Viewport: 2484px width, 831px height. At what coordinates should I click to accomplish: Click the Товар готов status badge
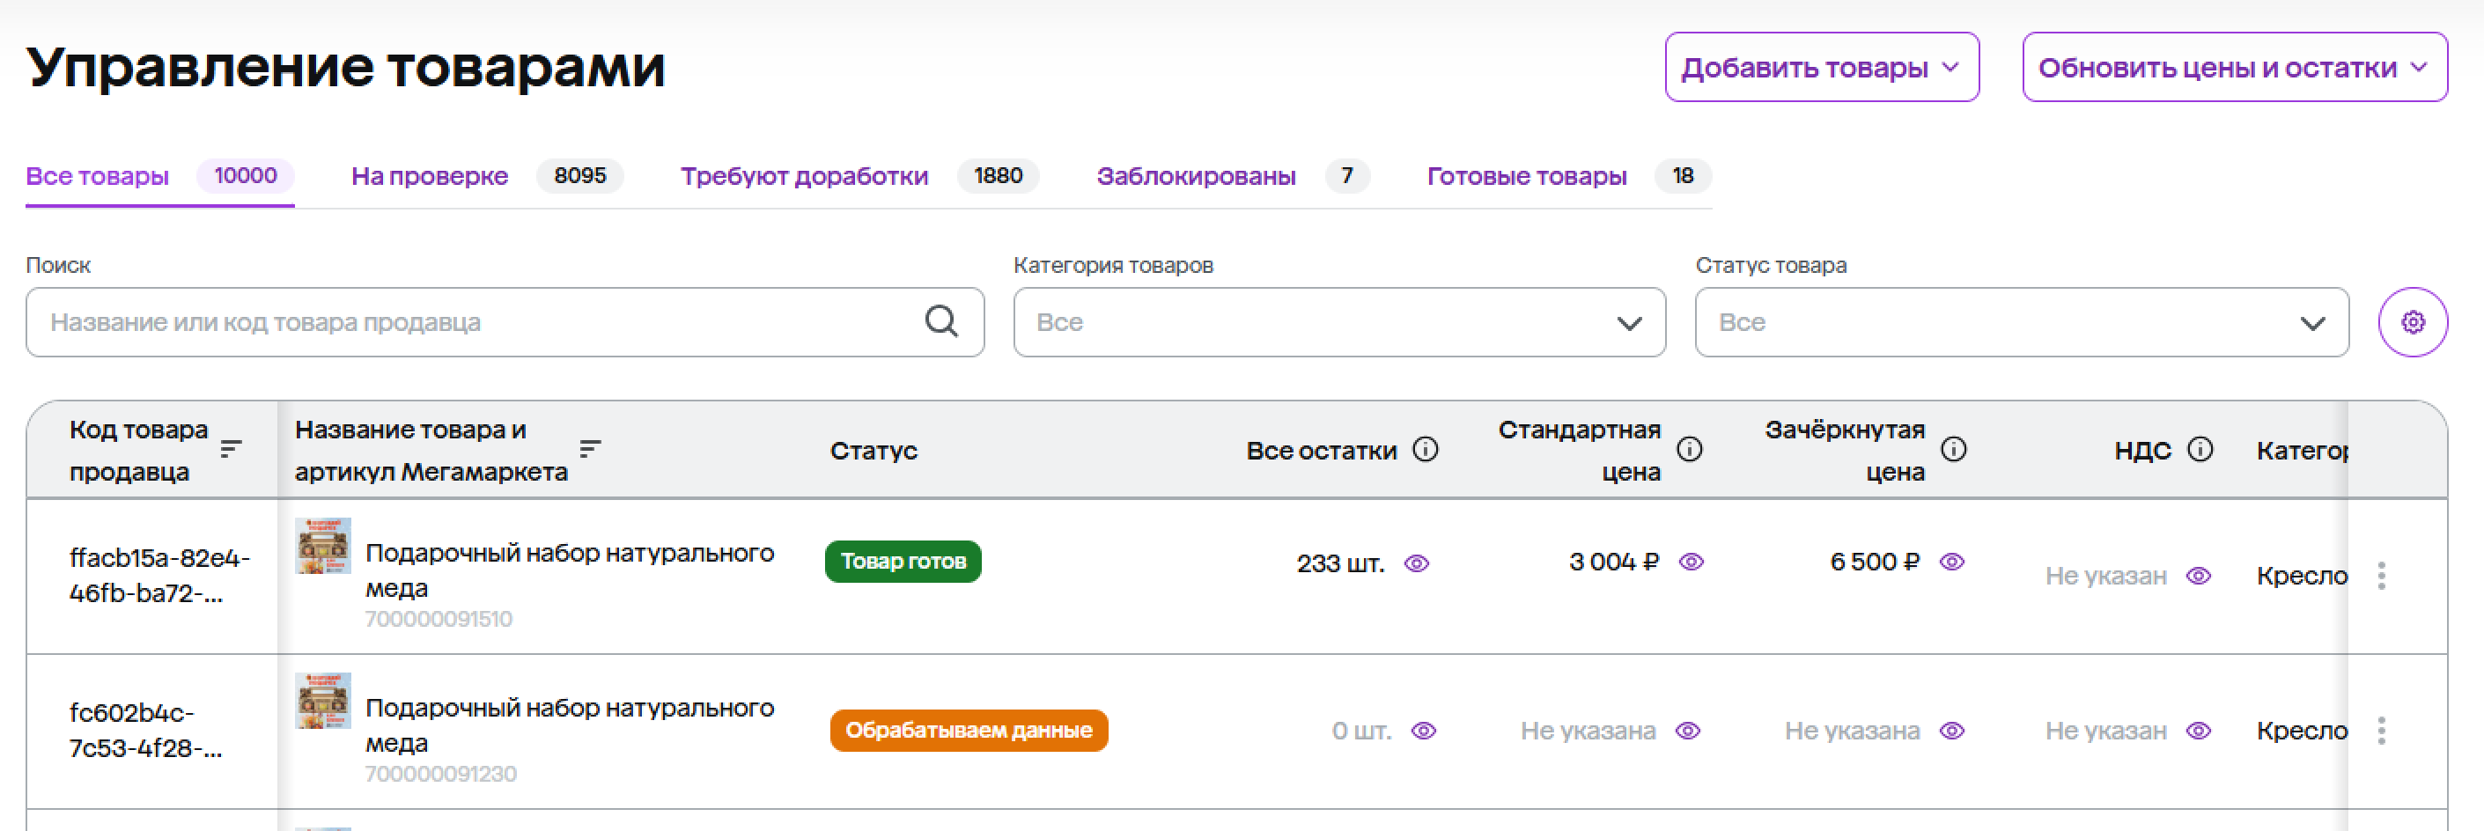(903, 561)
